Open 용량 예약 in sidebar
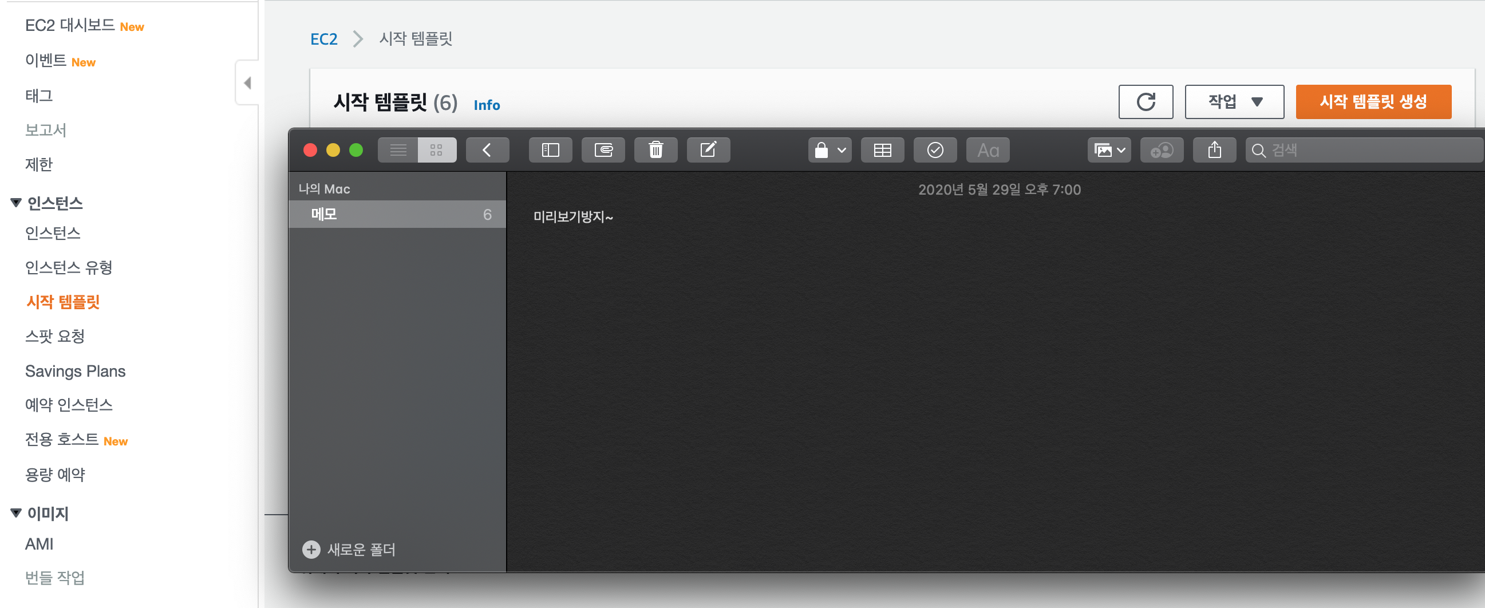Viewport: 1485px width, 608px height. coord(55,474)
